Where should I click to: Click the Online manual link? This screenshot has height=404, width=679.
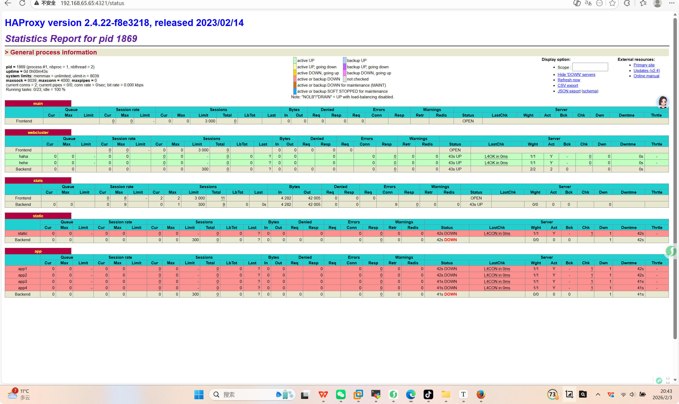646,76
